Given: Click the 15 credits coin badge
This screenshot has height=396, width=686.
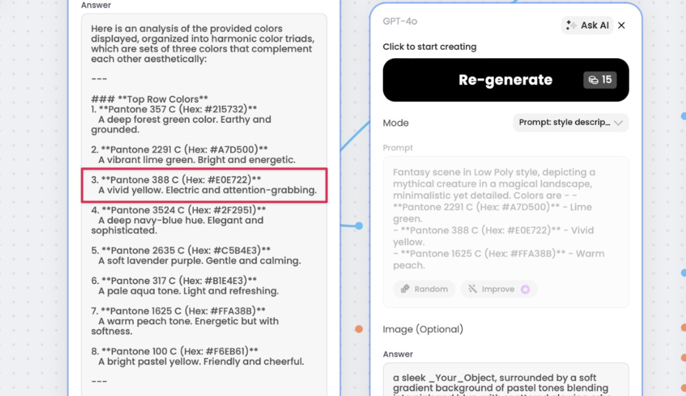Looking at the screenshot, I should 600,80.
